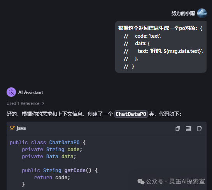Click the ChatDataPO class name in code
This screenshot has width=212, height=190.
click(64, 143)
